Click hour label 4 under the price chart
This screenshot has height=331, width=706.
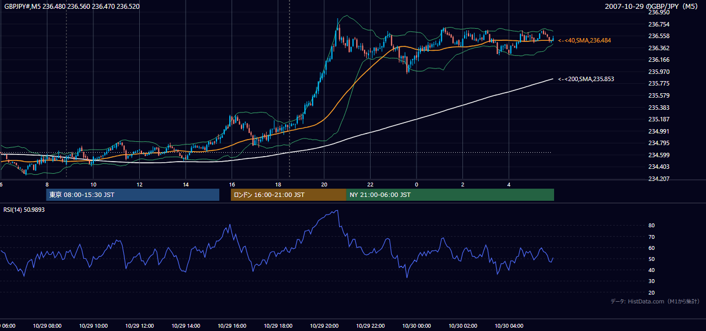coord(509,184)
